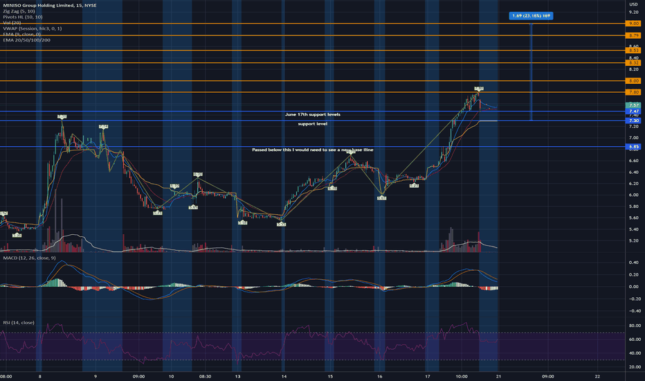Select the orange 8.32 price level label
Viewport: 645px width, 381px height.
click(633, 62)
